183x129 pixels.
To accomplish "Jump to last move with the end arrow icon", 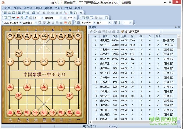I will pos(57,13).
